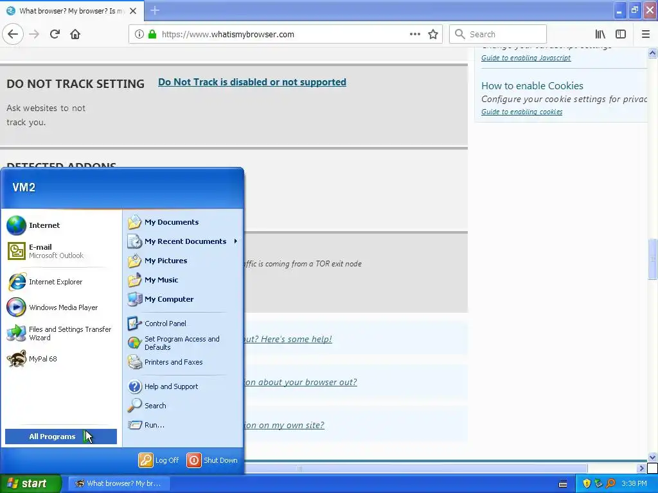This screenshot has width=658, height=493.
Task: Select browser window in taskbar
Action: click(x=119, y=483)
